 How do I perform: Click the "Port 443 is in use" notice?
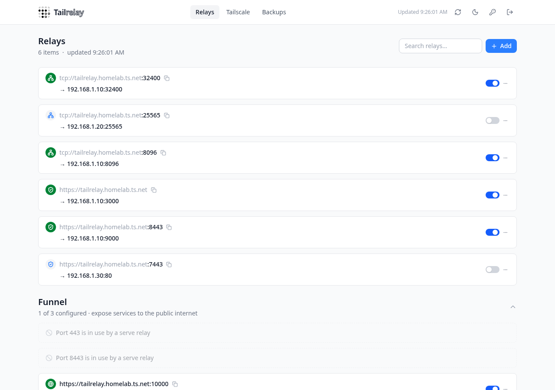pos(277,333)
